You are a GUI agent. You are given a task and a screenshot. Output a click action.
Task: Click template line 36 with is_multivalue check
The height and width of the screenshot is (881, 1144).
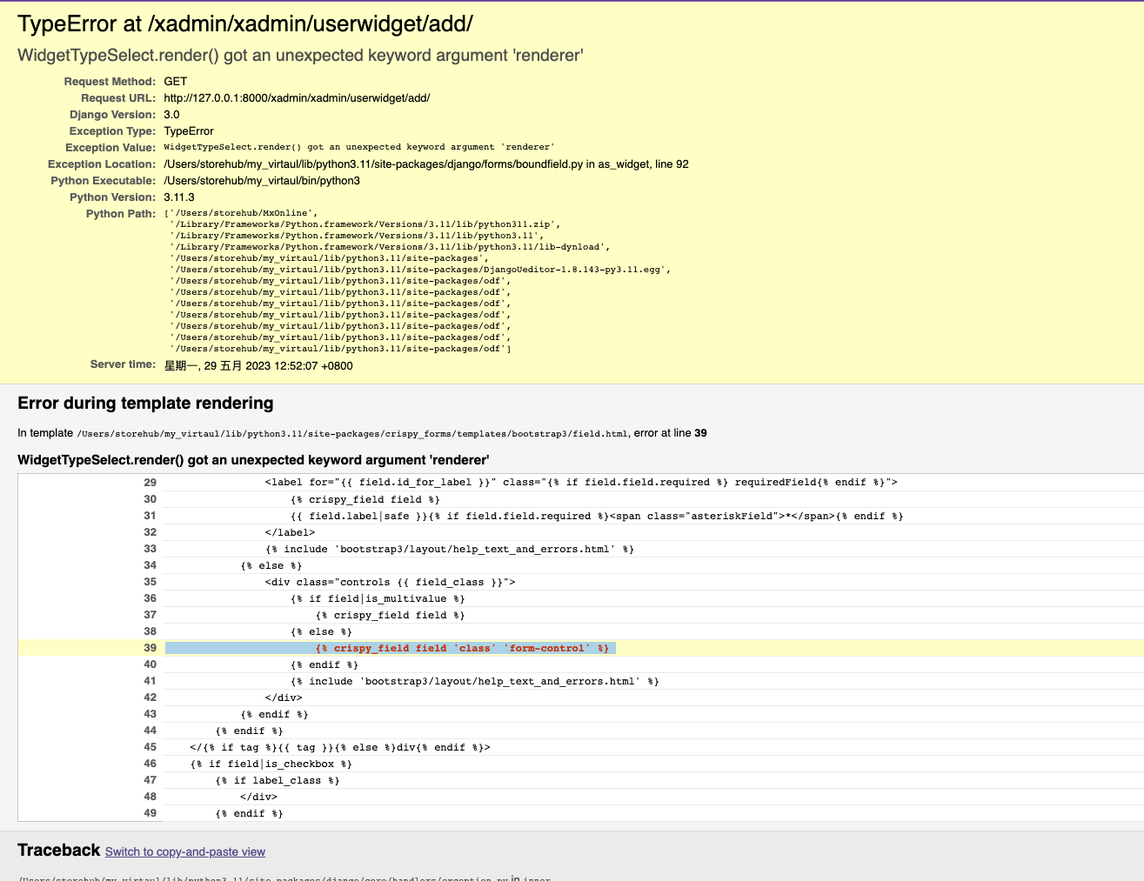pyautogui.click(x=378, y=598)
